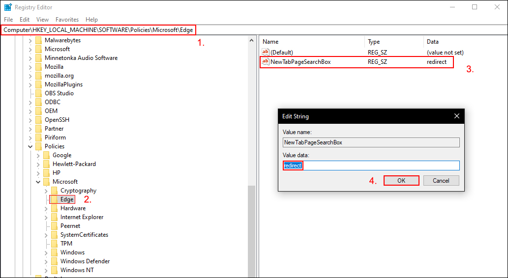This screenshot has height=278, width=508.
Task: Confirm Edit String with OK
Action: tap(401, 181)
